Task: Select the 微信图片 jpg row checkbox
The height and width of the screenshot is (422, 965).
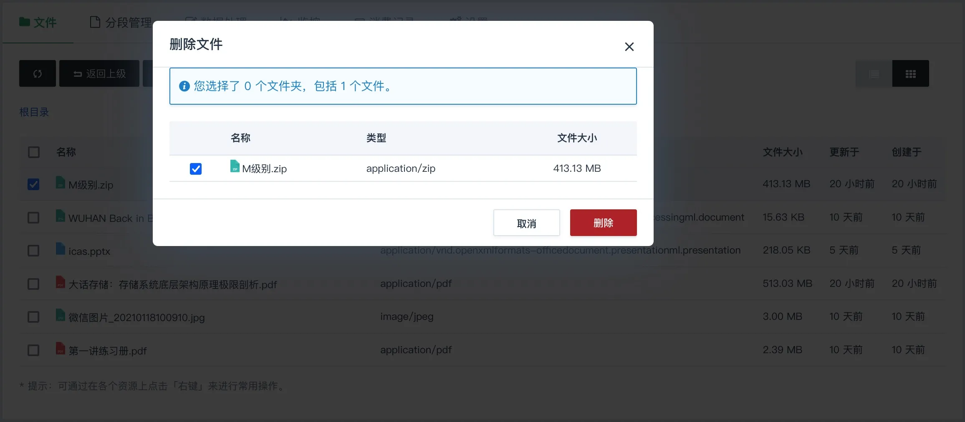Action: [x=33, y=317]
